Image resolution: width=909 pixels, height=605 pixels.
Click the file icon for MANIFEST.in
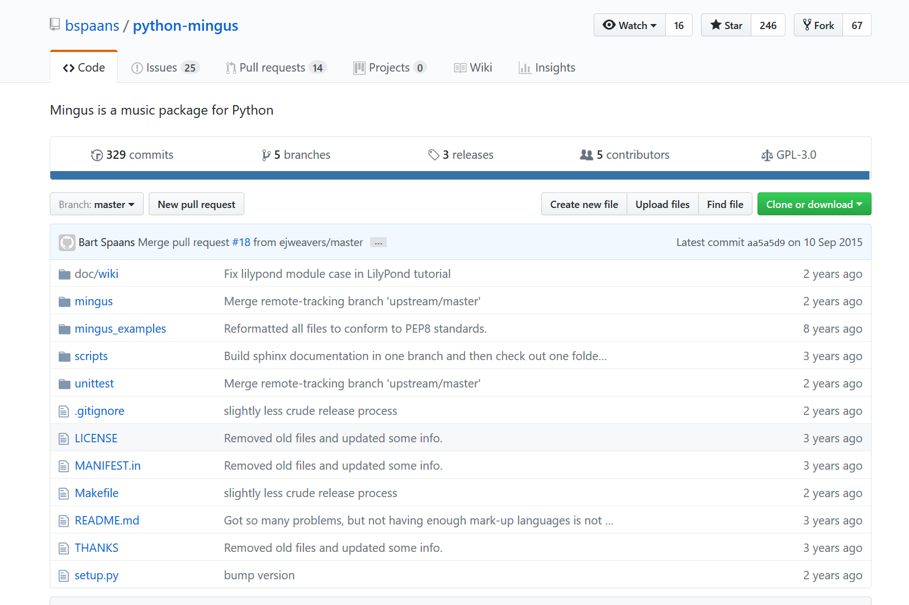[64, 466]
